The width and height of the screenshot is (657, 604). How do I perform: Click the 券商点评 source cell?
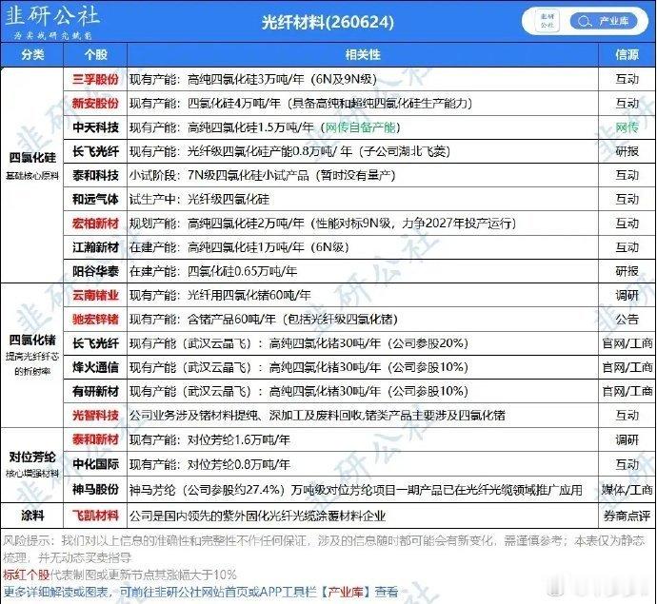click(x=627, y=516)
